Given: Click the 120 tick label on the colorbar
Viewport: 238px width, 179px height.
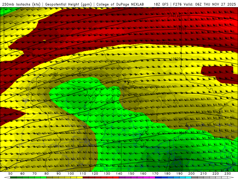Looking at the screenshot, I should 95,174.
